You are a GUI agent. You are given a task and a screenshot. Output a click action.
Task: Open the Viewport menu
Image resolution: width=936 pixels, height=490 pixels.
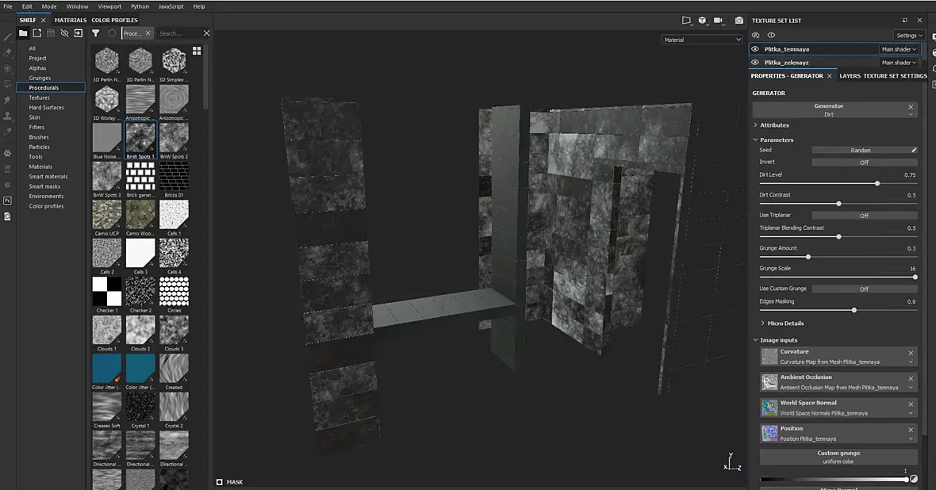coord(109,6)
